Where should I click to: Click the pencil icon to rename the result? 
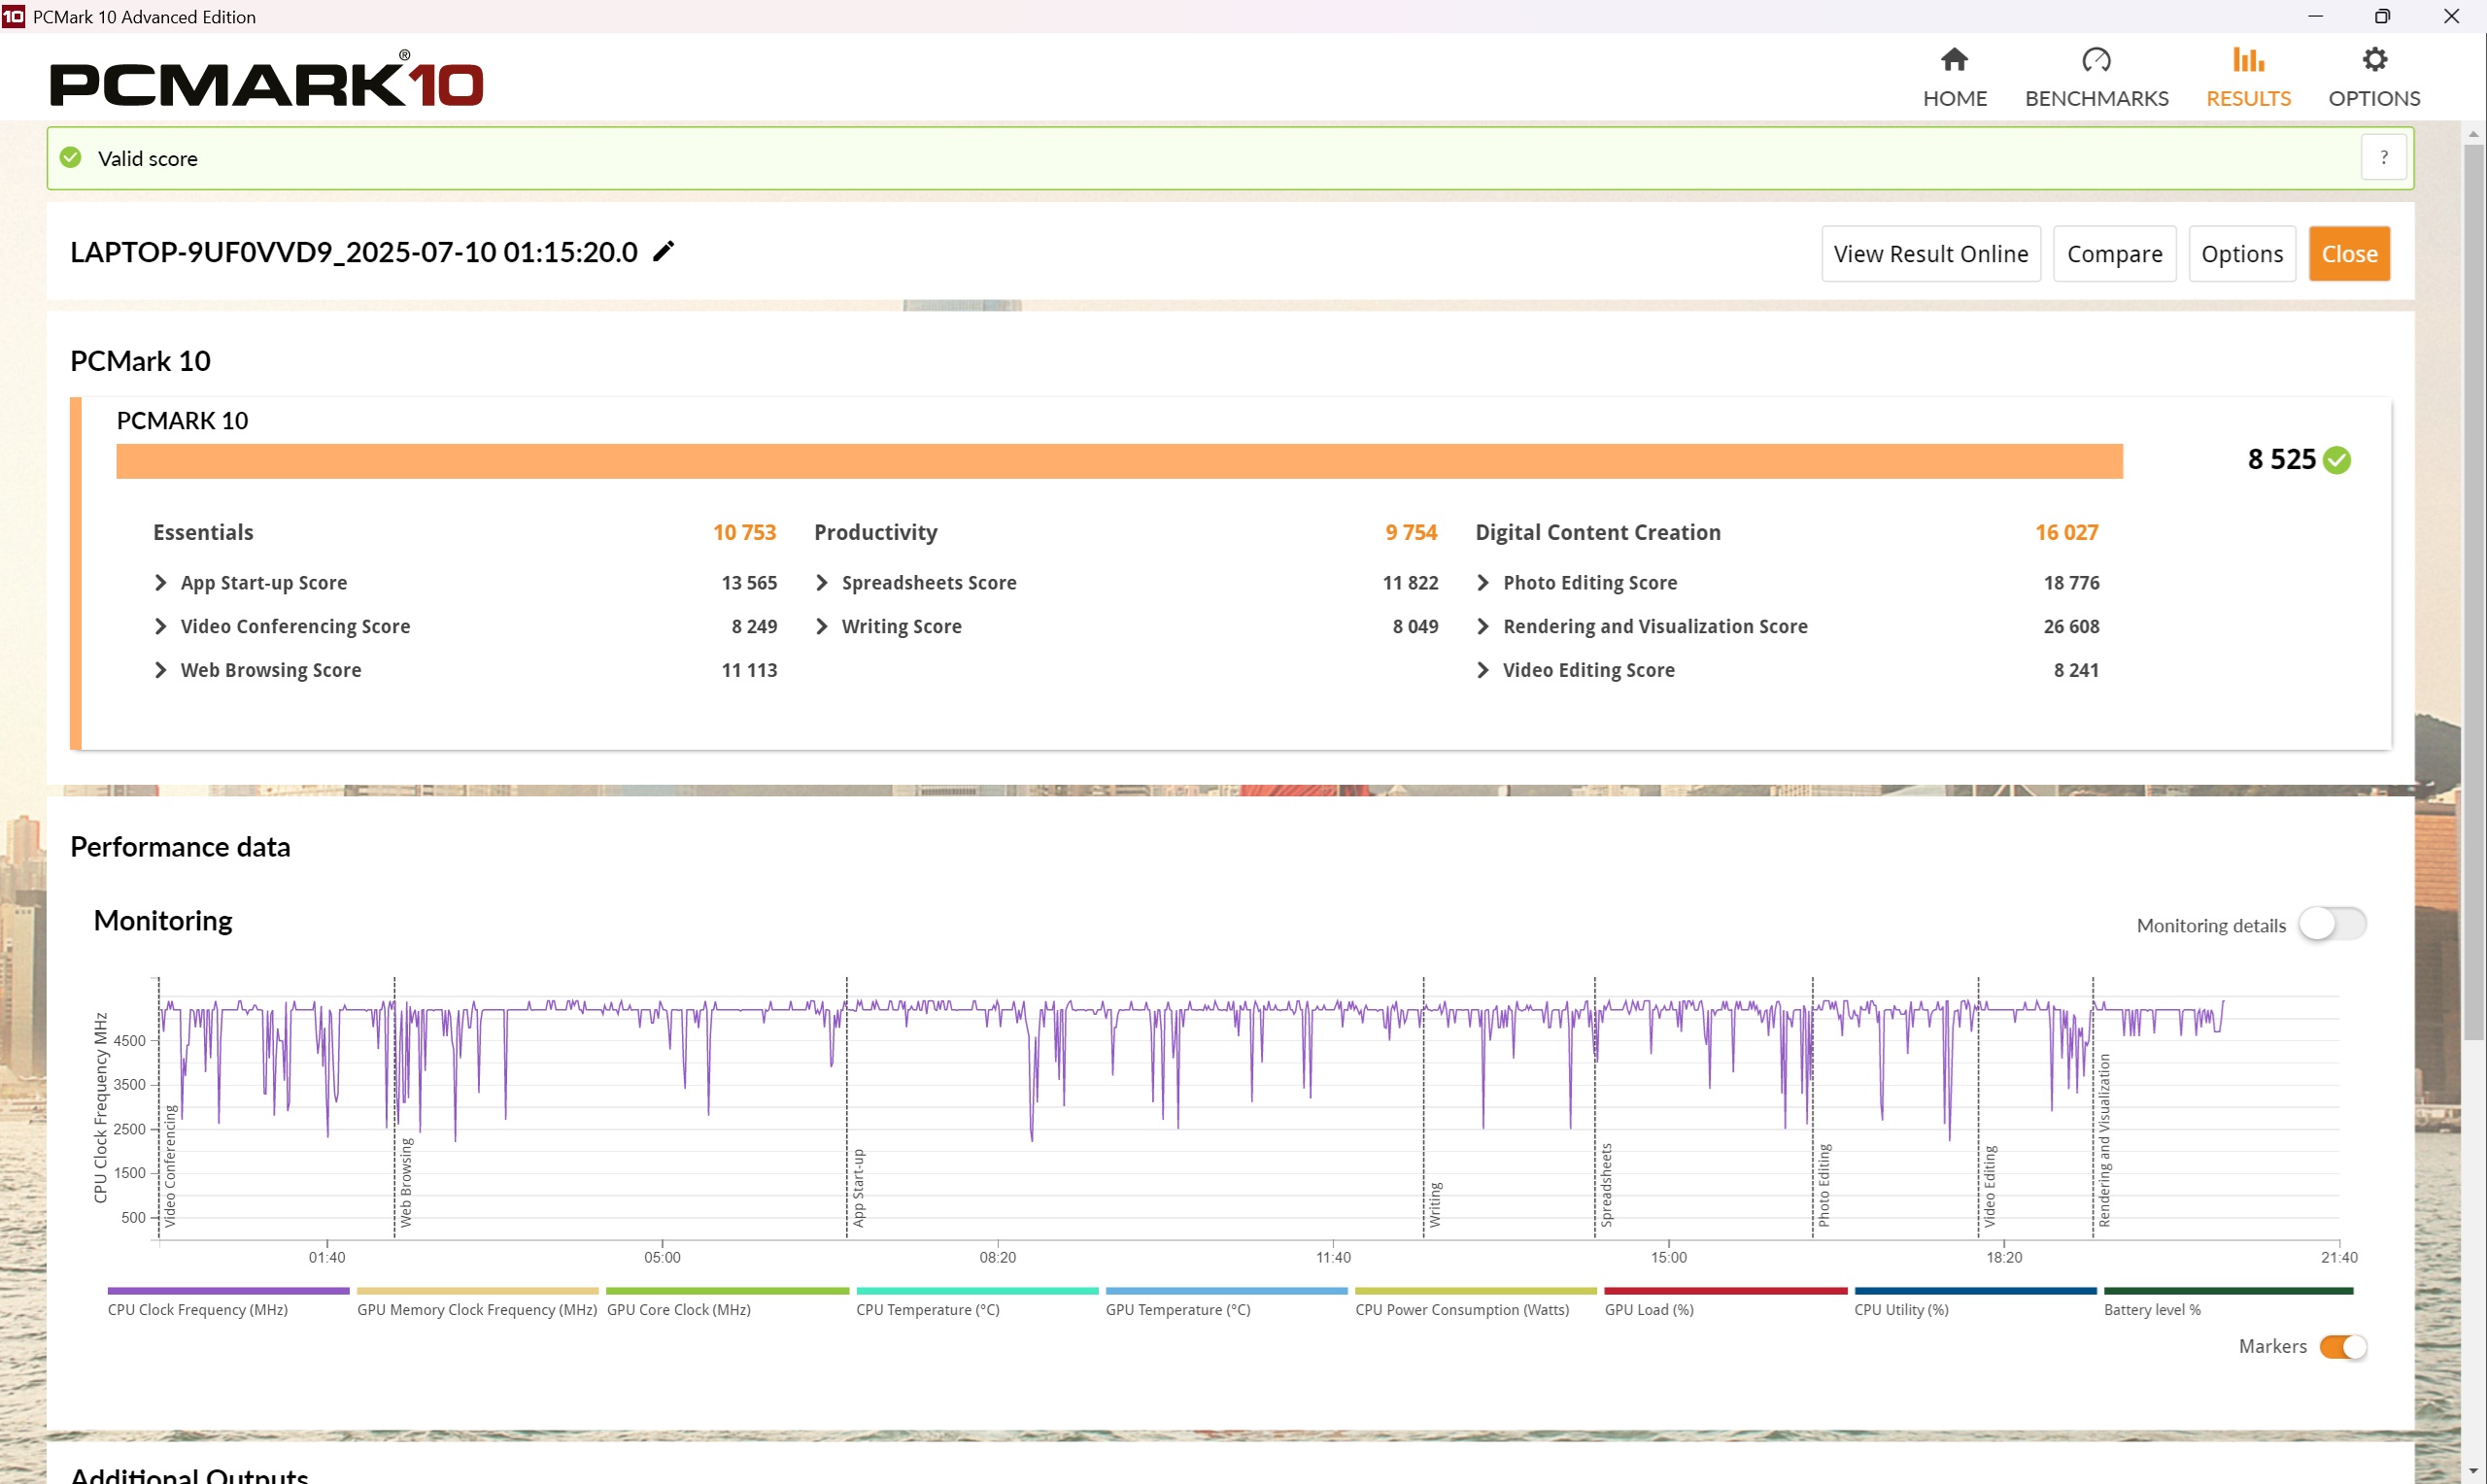(x=664, y=251)
